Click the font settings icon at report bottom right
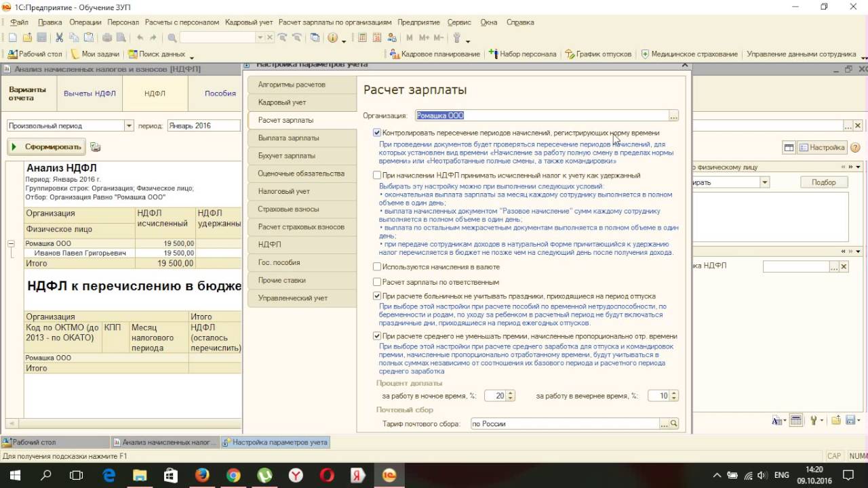This screenshot has width=868, height=488. [x=778, y=420]
